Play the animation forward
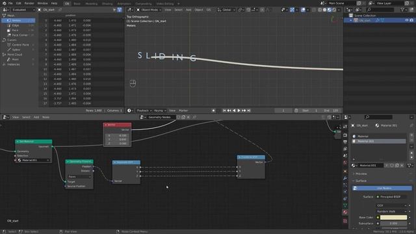 (239, 110)
